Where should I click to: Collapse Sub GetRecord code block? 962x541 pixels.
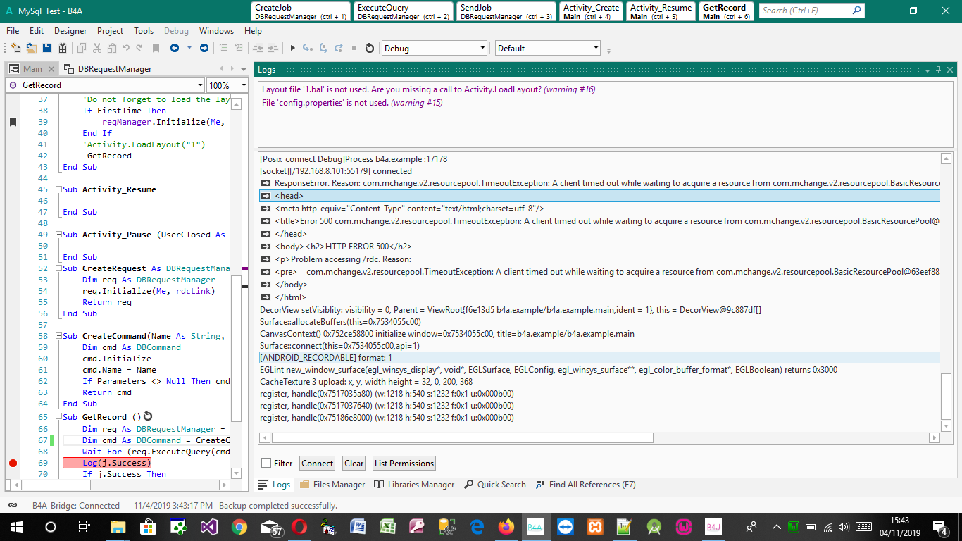tap(58, 416)
